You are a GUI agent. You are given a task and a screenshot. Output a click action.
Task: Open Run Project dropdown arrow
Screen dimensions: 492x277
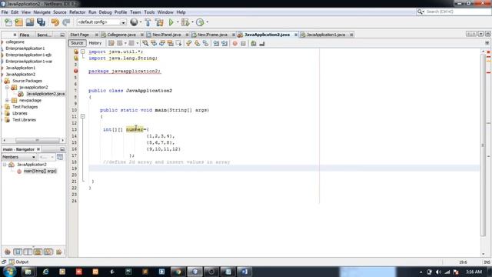click(178, 22)
